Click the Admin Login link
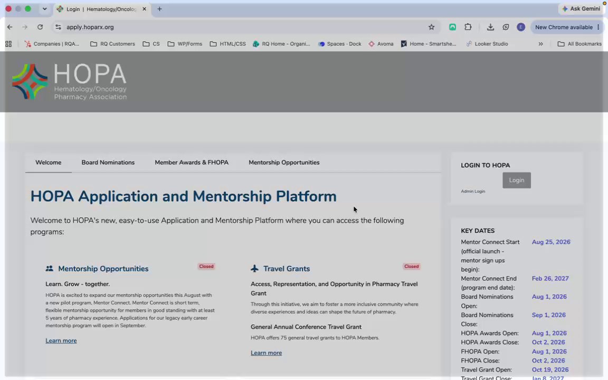This screenshot has width=608, height=380. (x=473, y=192)
